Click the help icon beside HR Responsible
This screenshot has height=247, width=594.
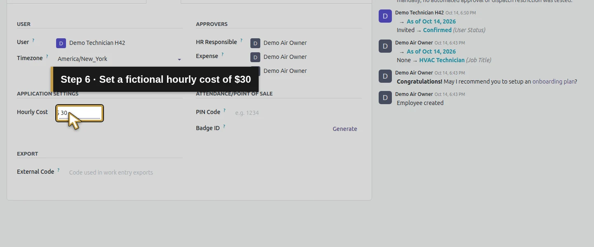tap(241, 40)
